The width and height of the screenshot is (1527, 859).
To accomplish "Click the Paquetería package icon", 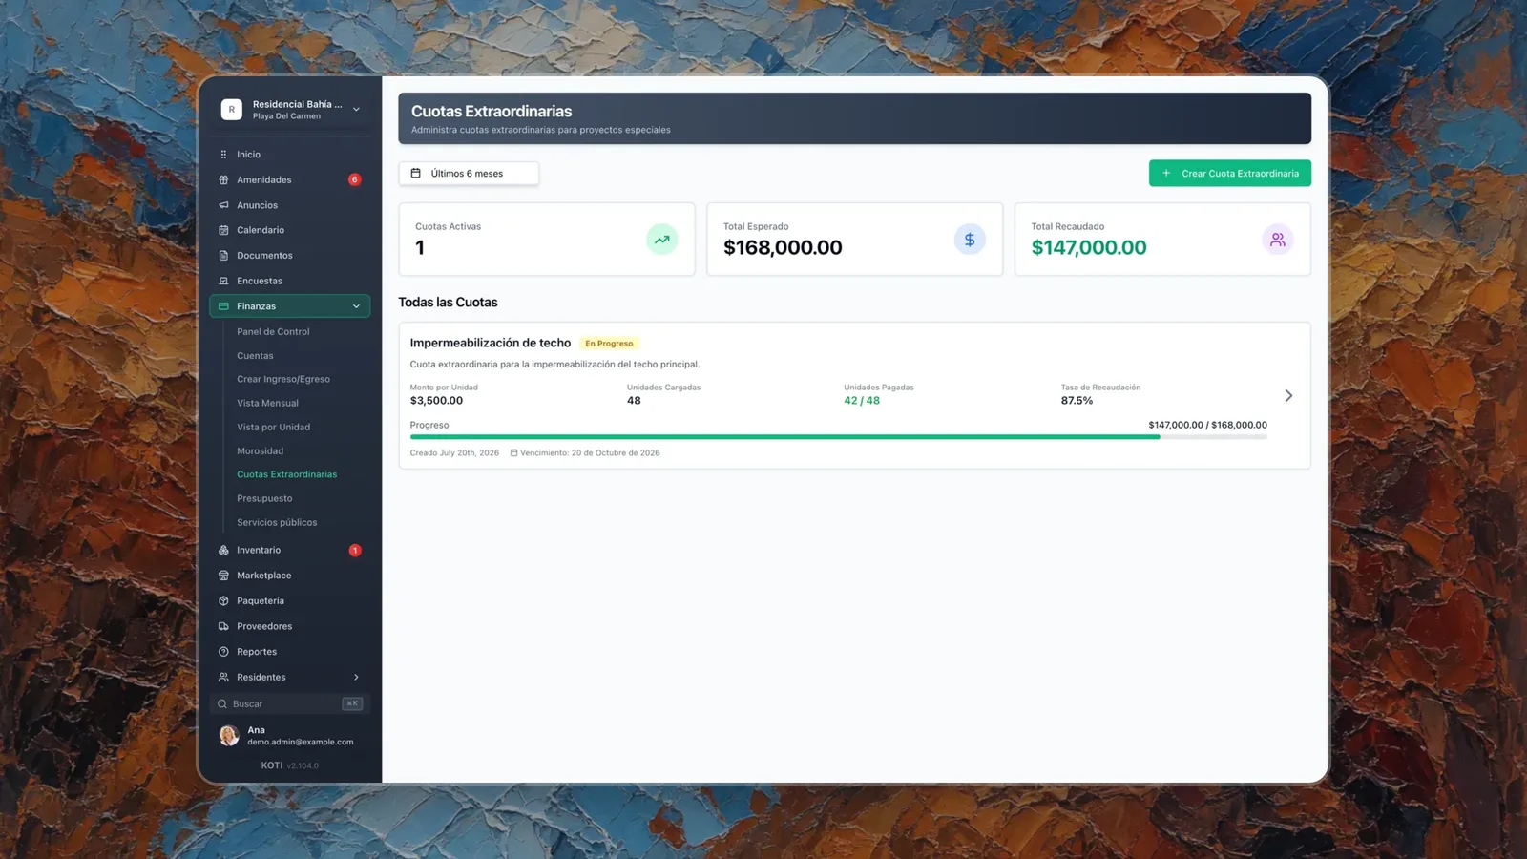I will pyautogui.click(x=223, y=601).
